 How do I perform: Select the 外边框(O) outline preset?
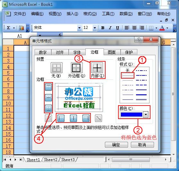[x=77, y=68]
